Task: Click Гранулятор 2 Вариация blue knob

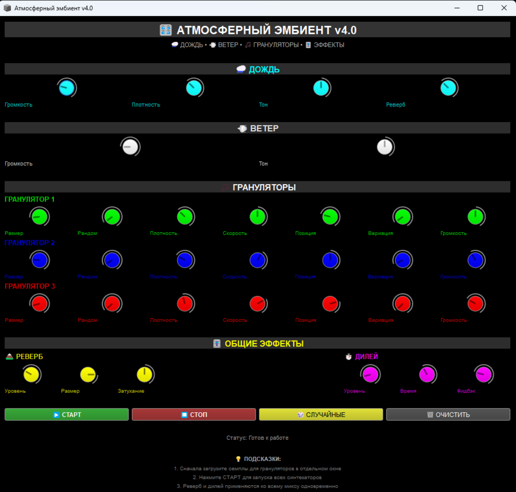Action: [403, 260]
